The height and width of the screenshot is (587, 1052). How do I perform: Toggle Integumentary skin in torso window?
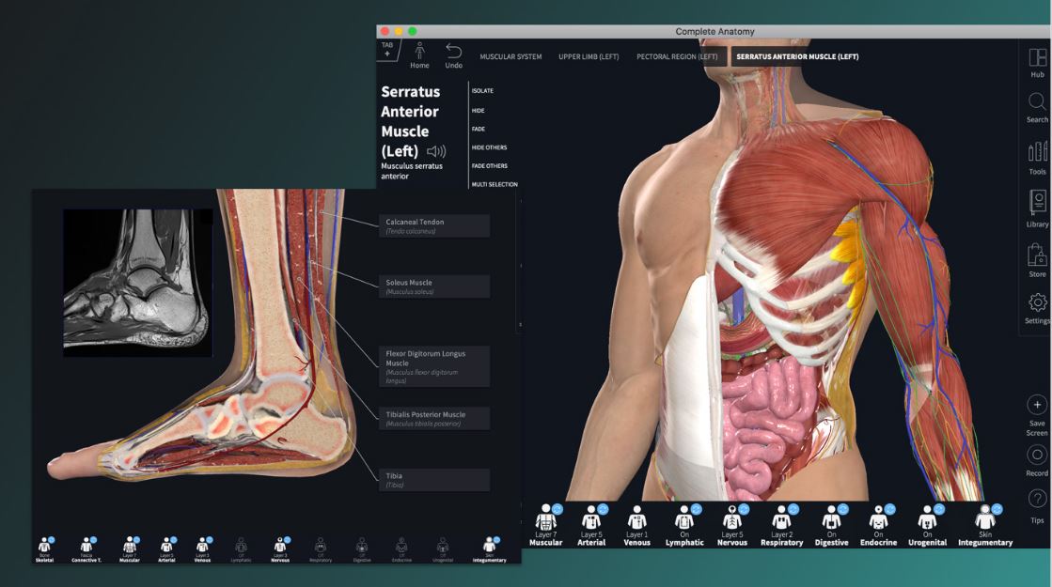[x=985, y=525]
